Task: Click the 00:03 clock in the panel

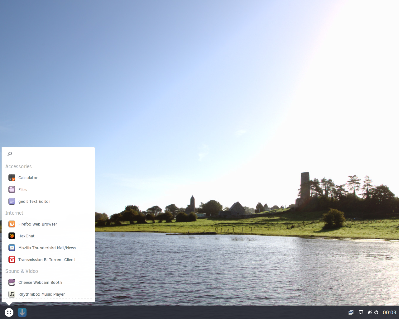Action: coord(389,312)
